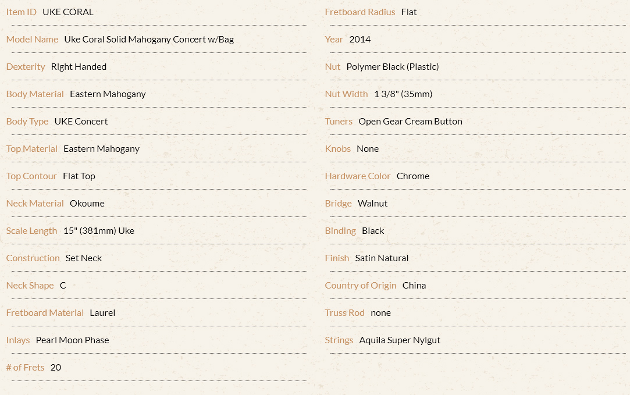Screen dimensions: 630x395
Task: Select the UKE CORAL item ID value
Action: 68,12
